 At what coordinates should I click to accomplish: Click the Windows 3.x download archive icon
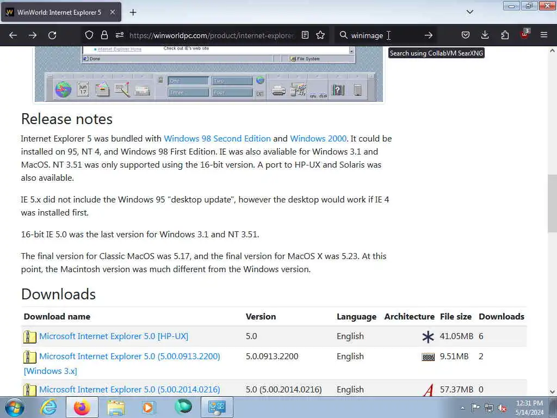tap(29, 356)
